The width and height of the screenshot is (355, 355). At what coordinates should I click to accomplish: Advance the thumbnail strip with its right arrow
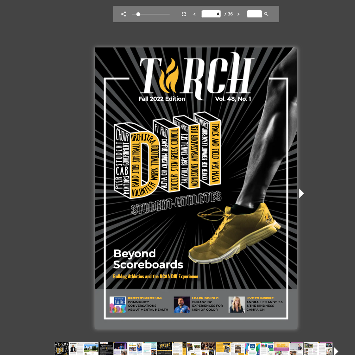pyautogui.click(x=336, y=351)
